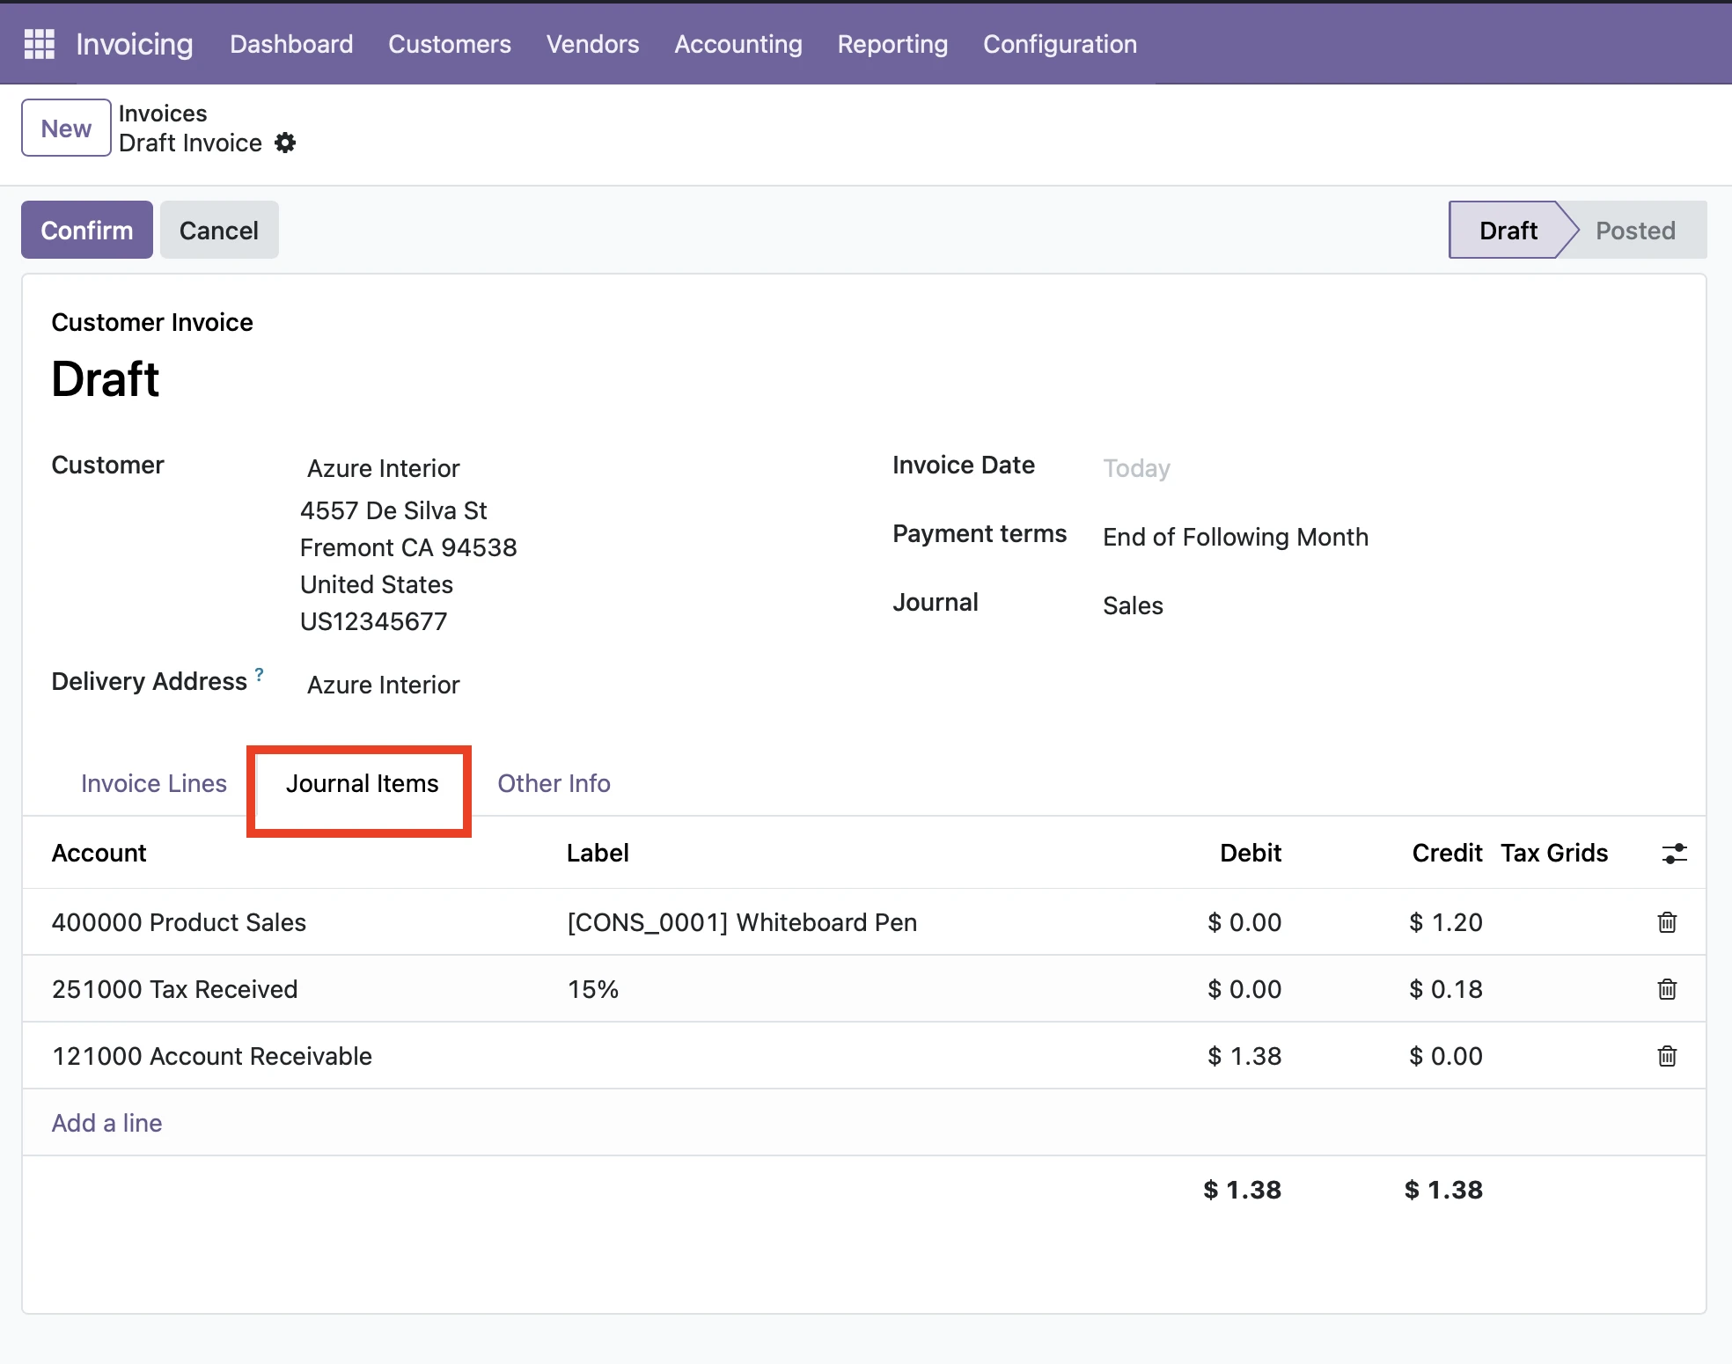
Task: Open the Accounting menu
Action: click(x=738, y=44)
